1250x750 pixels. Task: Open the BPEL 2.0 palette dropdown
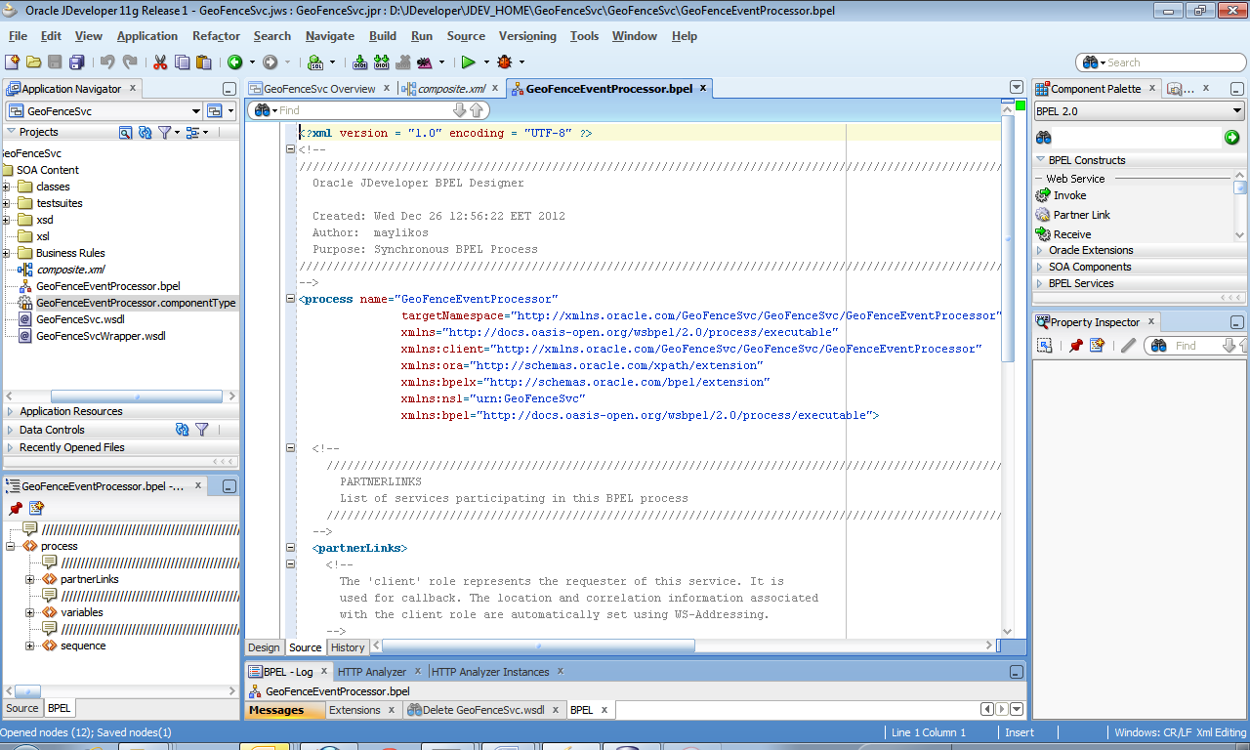point(1237,111)
